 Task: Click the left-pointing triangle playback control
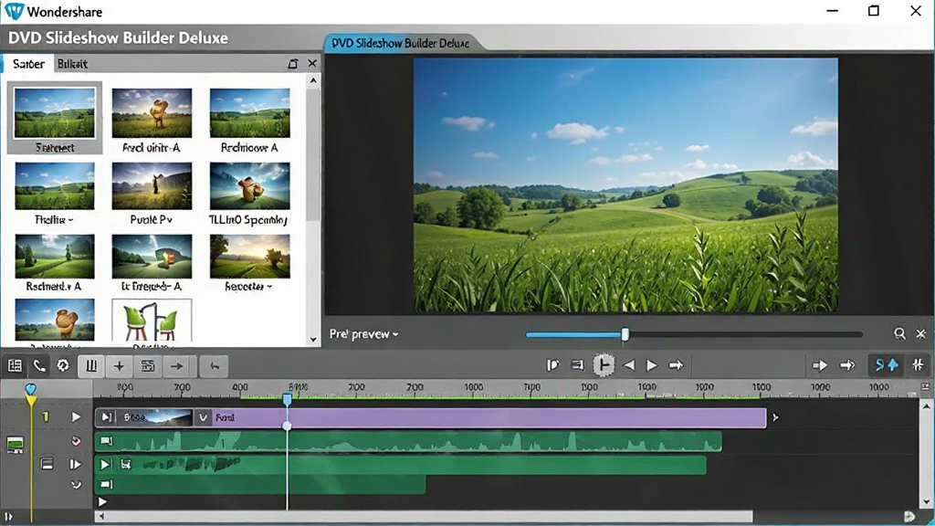[629, 365]
